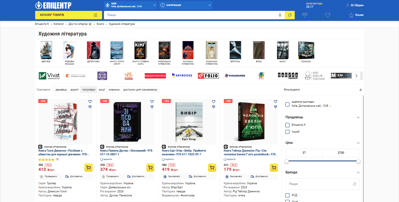Screen dimensions: 399x202
Task: Click the yellow search magnifier button
Action: (x=289, y=15)
